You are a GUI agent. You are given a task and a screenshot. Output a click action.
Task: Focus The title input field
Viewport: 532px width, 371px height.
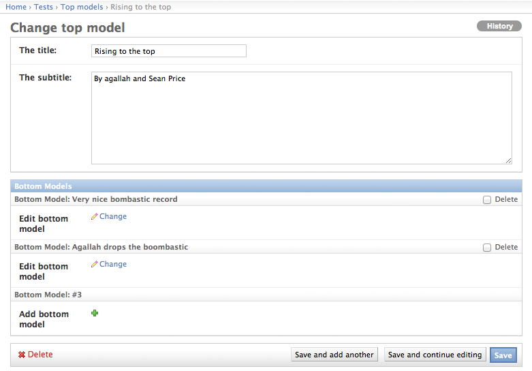(x=169, y=51)
